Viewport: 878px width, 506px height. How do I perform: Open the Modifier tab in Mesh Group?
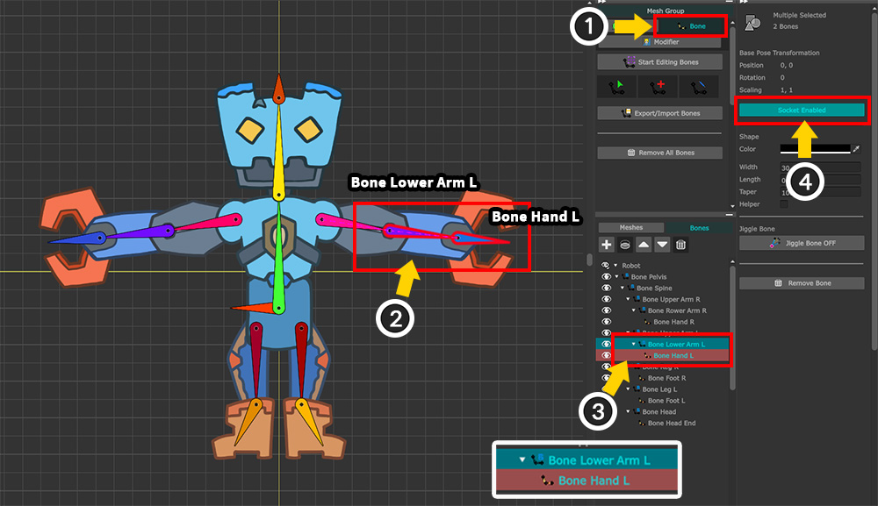pos(662,41)
